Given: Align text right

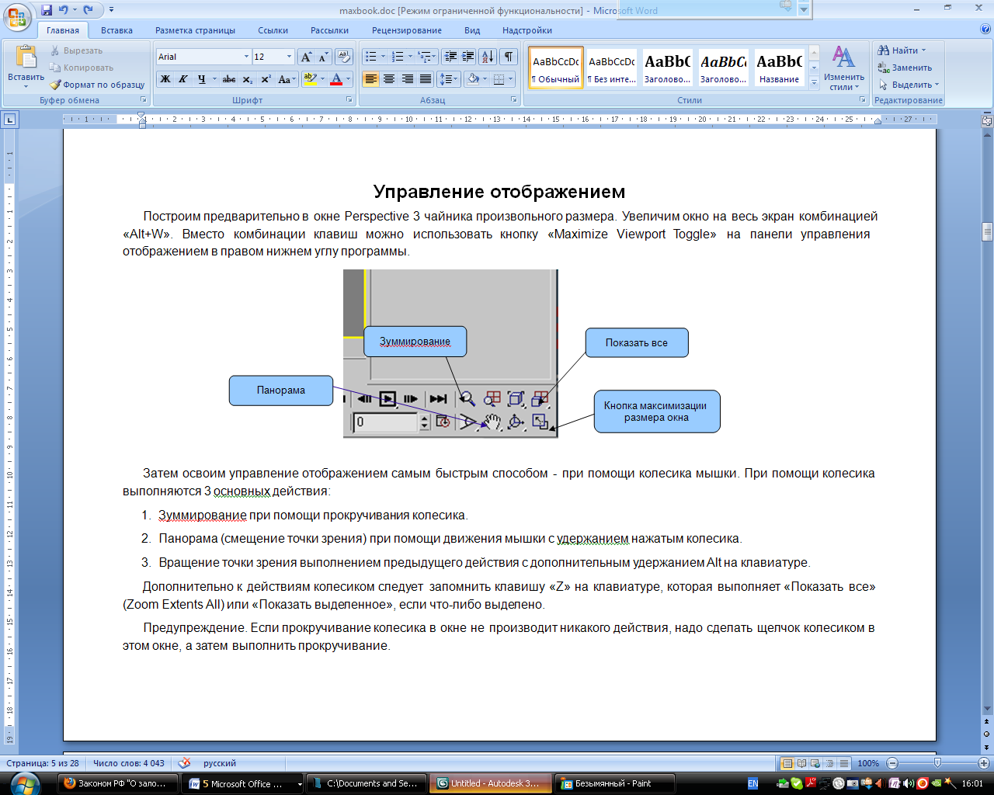Looking at the screenshot, I should coord(408,79).
